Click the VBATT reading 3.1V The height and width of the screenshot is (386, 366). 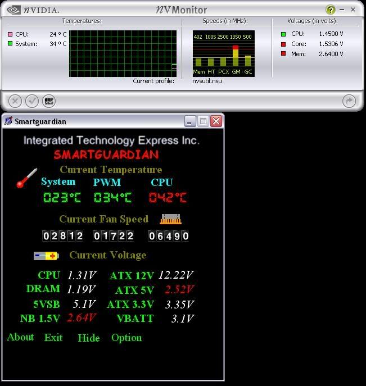(x=183, y=319)
